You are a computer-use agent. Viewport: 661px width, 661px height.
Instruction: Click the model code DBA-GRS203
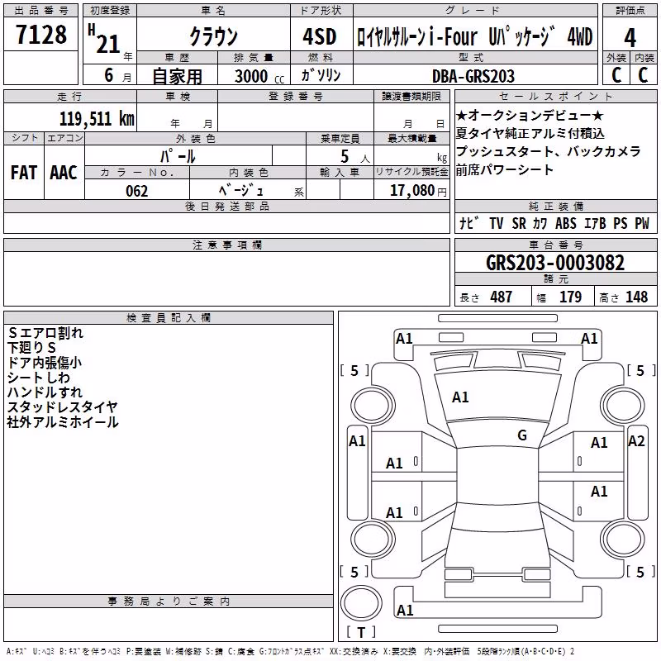[473, 76]
